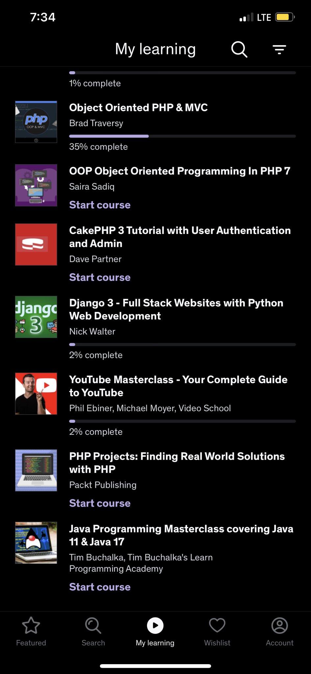Screen dimensions: 311x674
Task: Tap the 7:34 clock in status bar
Action: pyautogui.click(x=43, y=17)
